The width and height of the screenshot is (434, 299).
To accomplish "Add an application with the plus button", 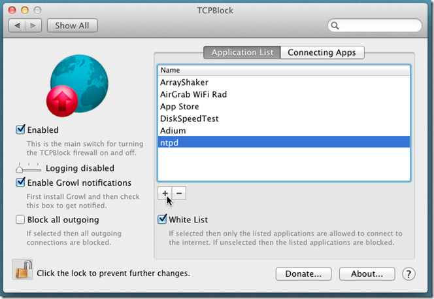I will tap(165, 193).
